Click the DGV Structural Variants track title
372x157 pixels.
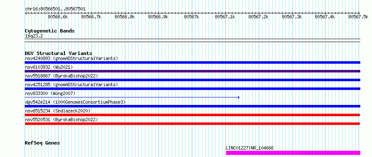click(59, 53)
